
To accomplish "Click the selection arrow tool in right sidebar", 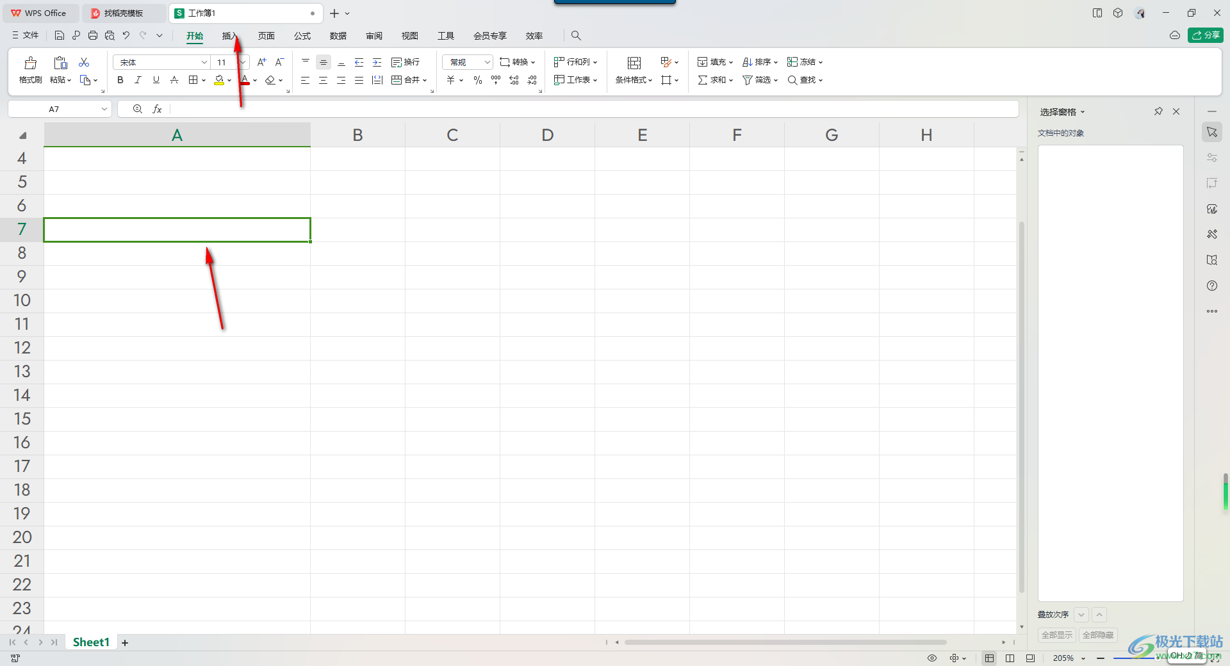I will (1212, 132).
